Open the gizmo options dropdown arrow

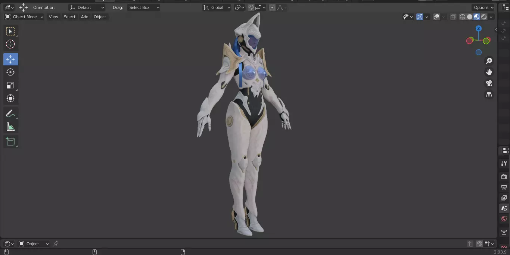(426, 17)
